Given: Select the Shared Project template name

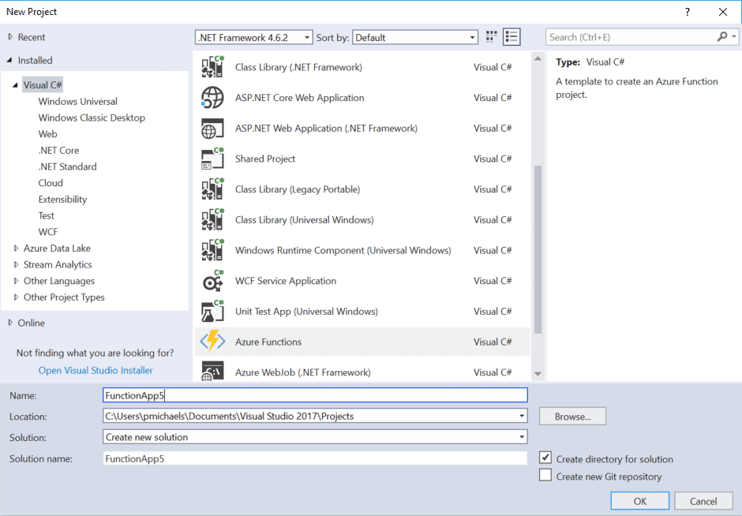Looking at the screenshot, I should [x=265, y=159].
